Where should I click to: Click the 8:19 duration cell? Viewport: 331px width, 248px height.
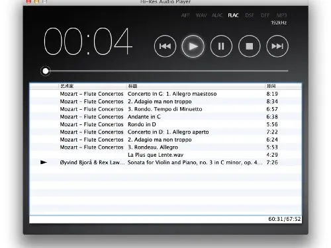pos(272,94)
